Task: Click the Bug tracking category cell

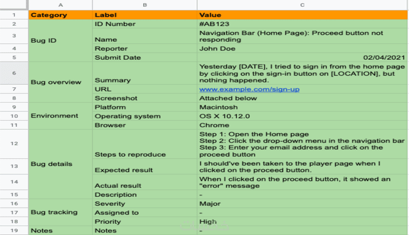Action: coord(60,213)
